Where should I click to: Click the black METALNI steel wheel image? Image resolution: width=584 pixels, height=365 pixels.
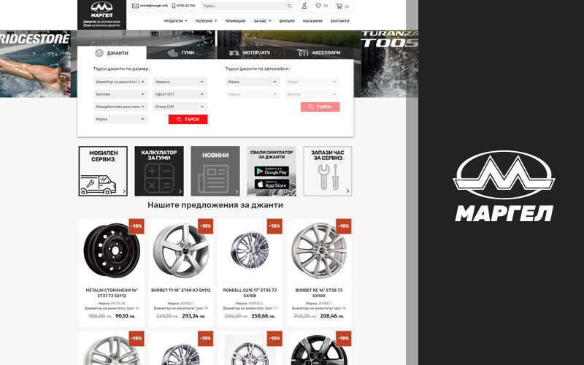[112, 251]
